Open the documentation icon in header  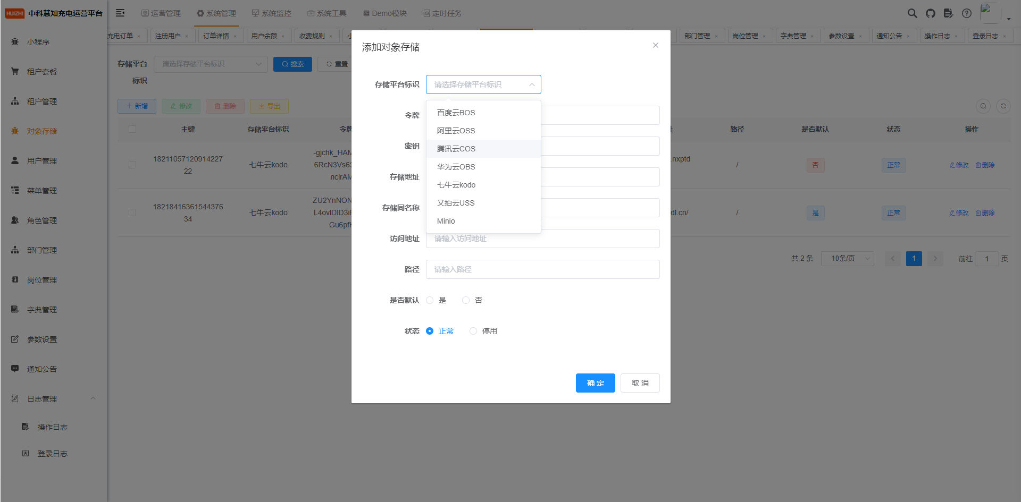(x=948, y=13)
